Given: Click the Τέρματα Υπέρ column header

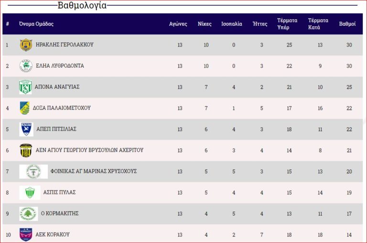Looking at the screenshot, I should [x=287, y=23].
